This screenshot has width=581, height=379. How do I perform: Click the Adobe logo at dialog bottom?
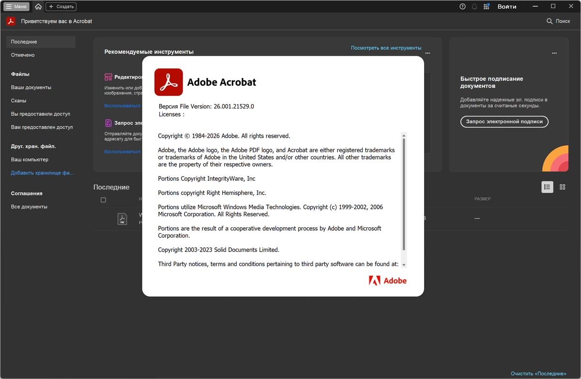pos(388,281)
